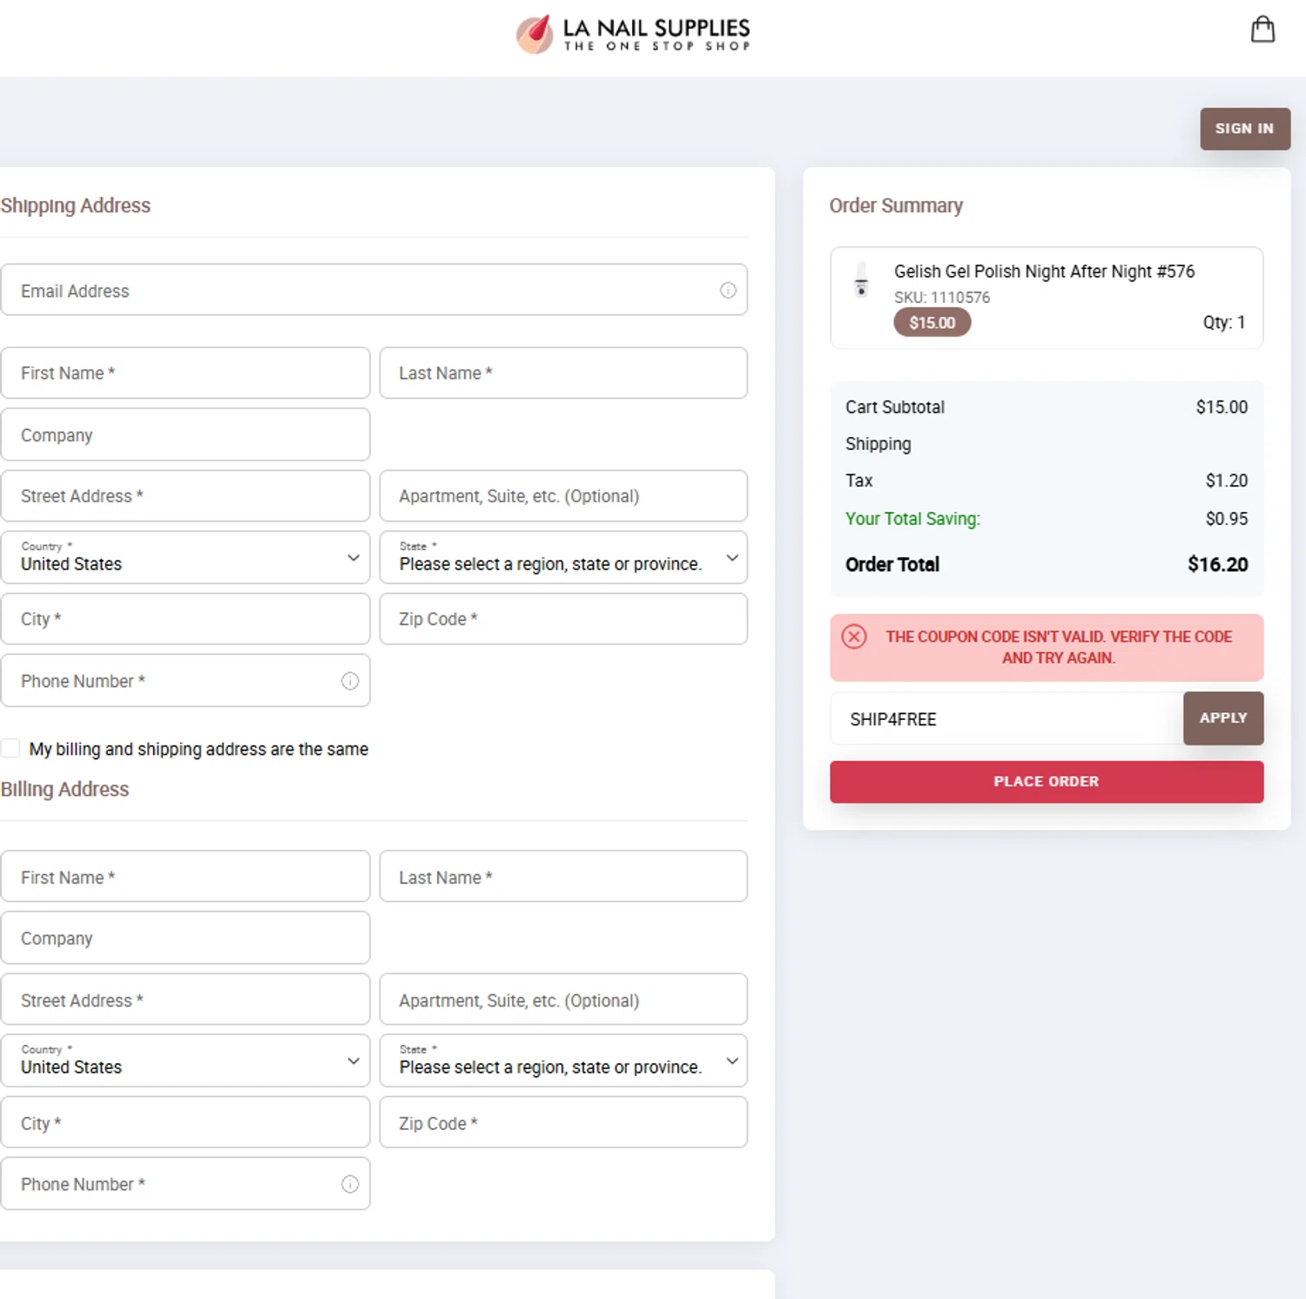Focus the shipping Company field
Screen dimensions: 1306x1299
click(x=185, y=434)
